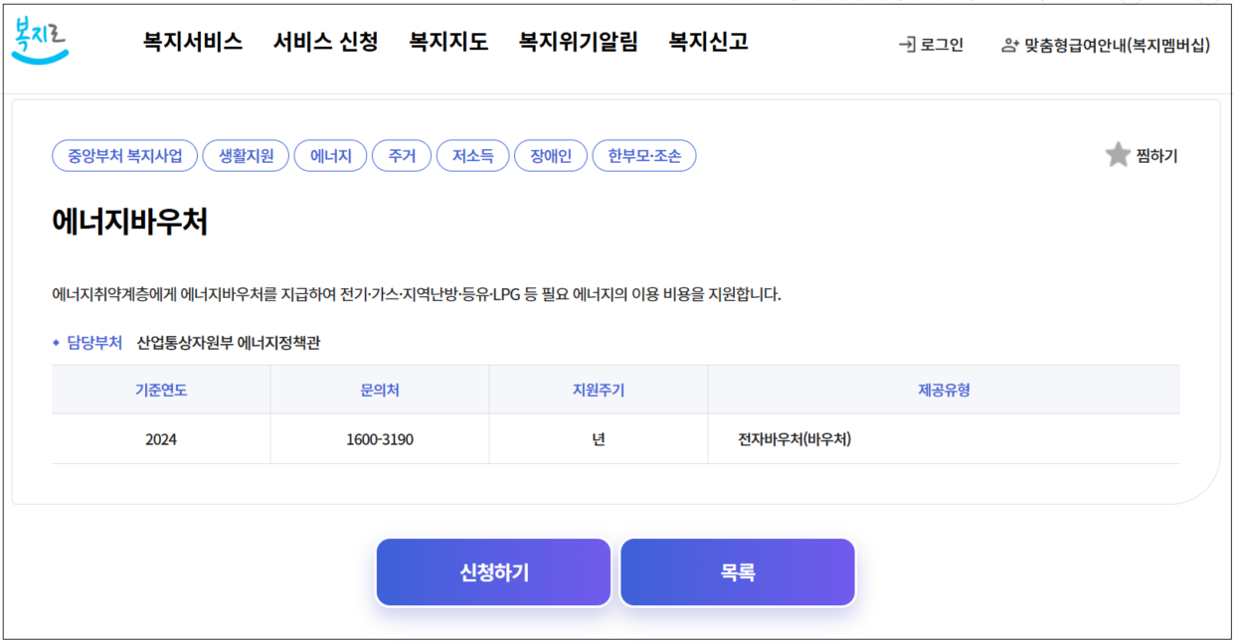Open the 복지위기알림 menu

pos(580,43)
